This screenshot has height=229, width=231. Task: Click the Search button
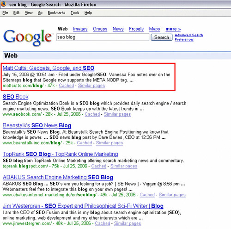[162, 37]
